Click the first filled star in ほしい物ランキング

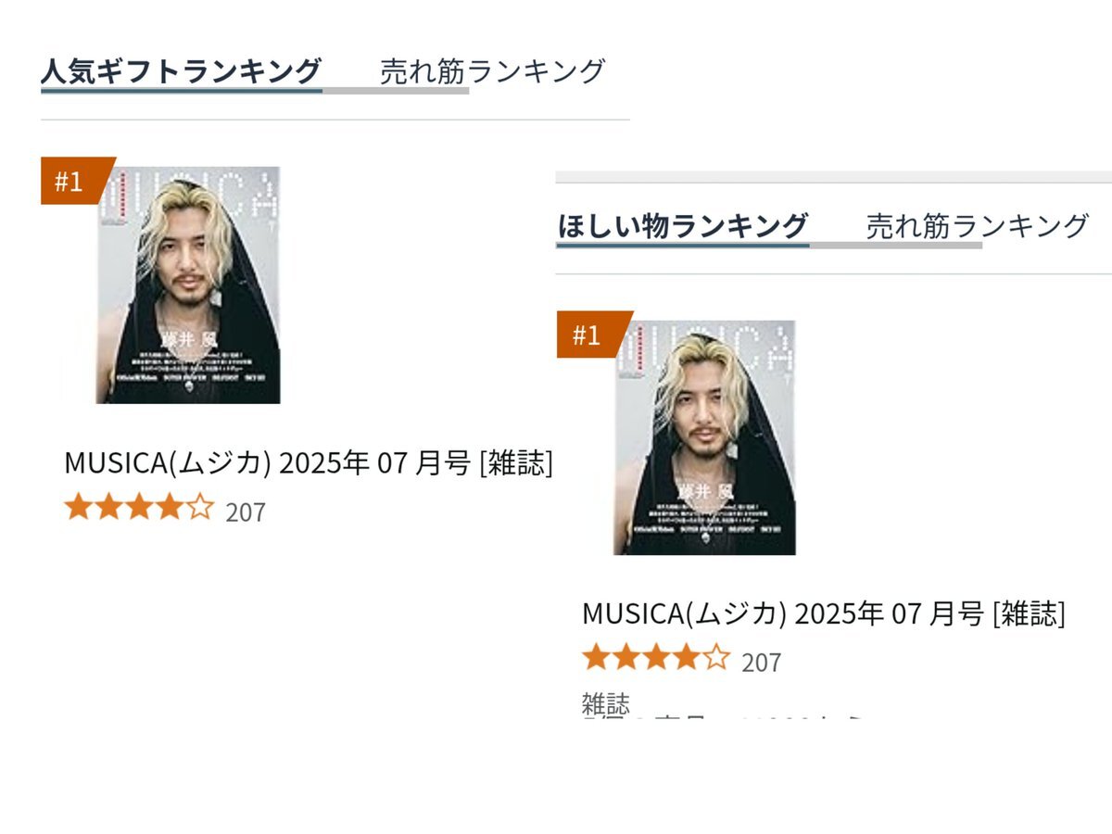click(596, 659)
